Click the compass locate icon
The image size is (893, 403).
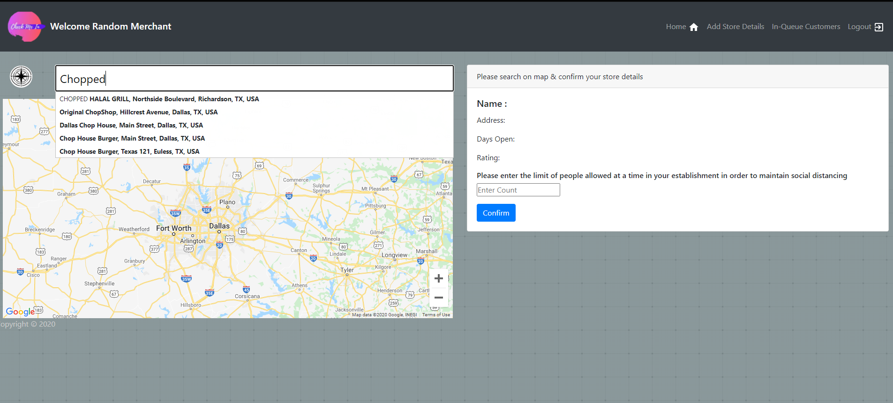tap(21, 76)
